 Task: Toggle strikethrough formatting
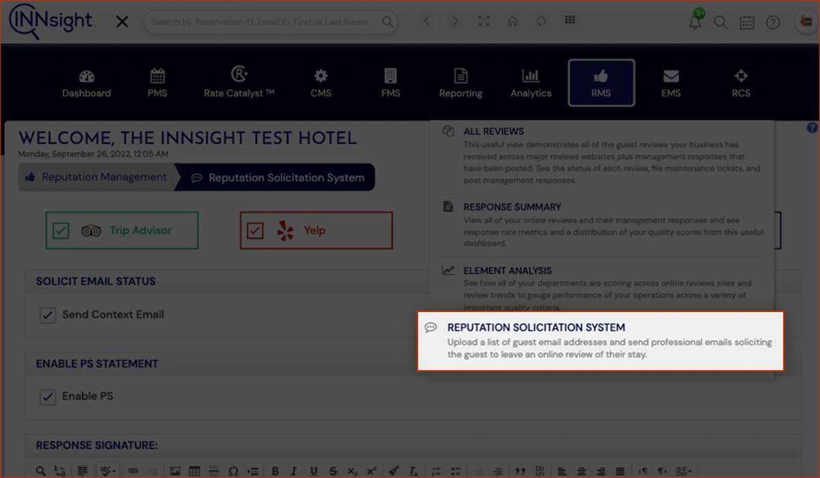pos(333,470)
